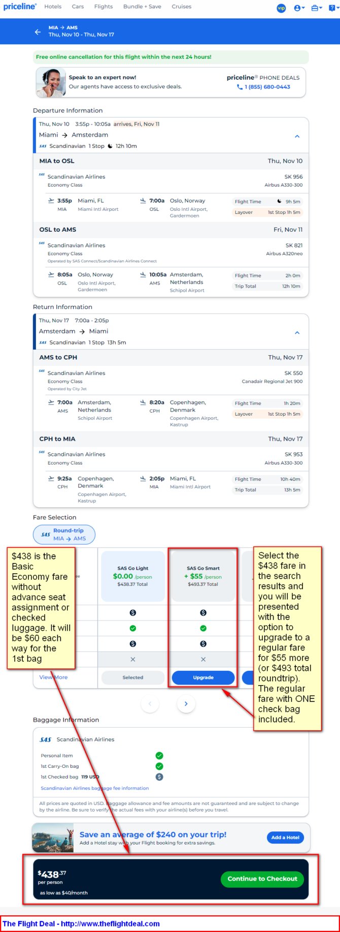Click the free online cancellation notice
Image resolution: width=340 pixels, height=932 pixels.
[171, 57]
